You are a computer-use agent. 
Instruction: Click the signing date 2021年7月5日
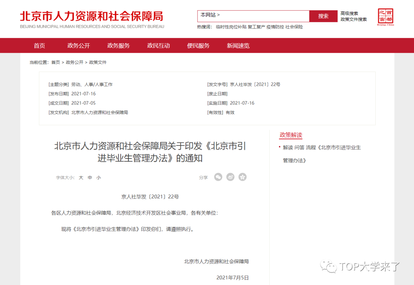233,278
